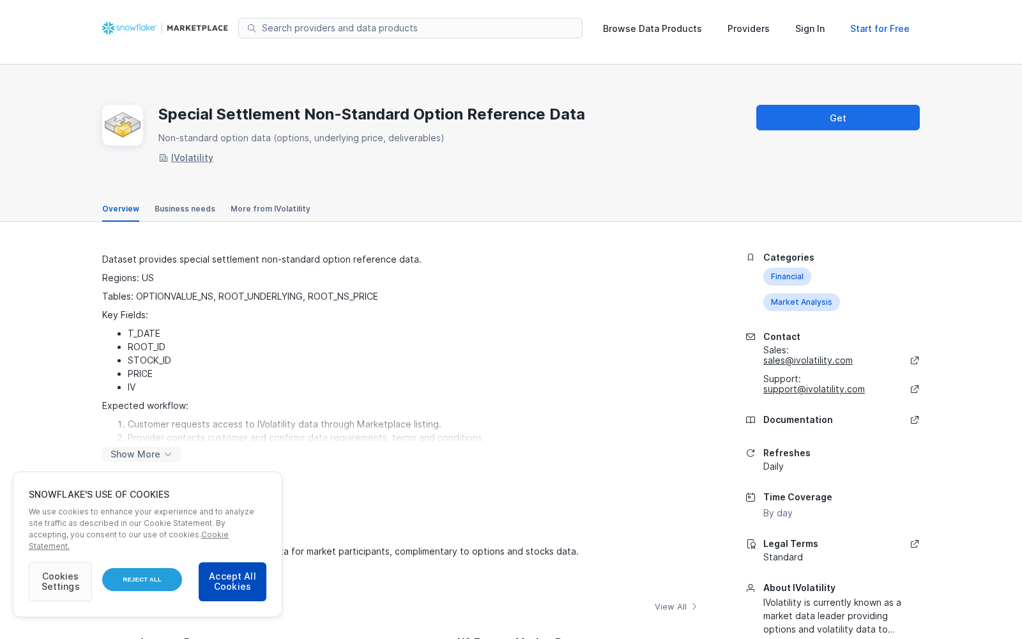Screen dimensions: 1022x639
Task: Click the Legal Terms document icon
Action: (751, 544)
